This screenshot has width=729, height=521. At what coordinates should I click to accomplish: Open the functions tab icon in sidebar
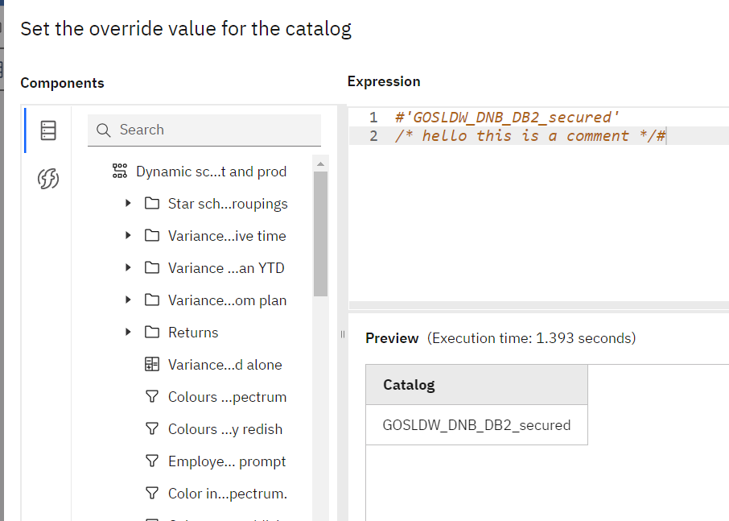(x=48, y=179)
